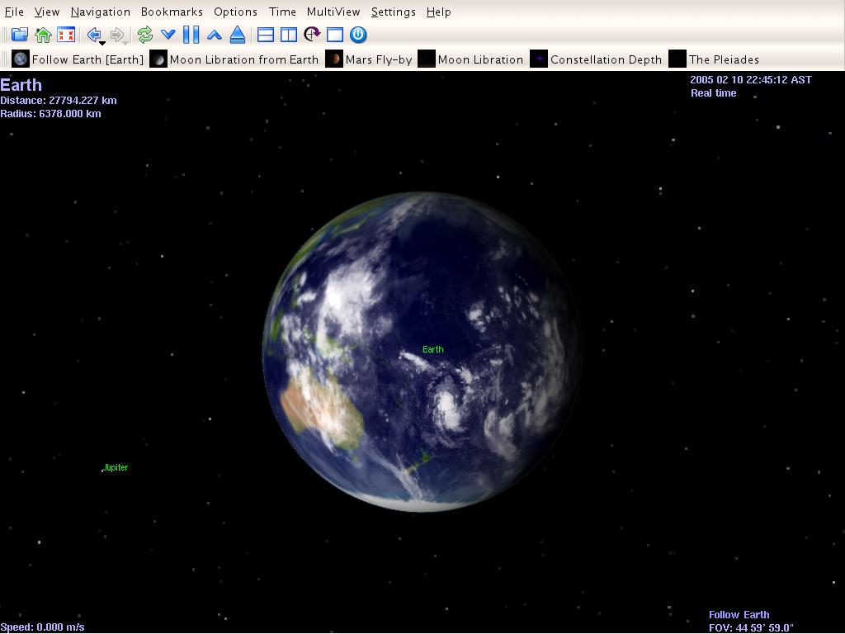Split the view horizontally
Image resolution: width=845 pixels, height=634 pixels.
point(266,35)
